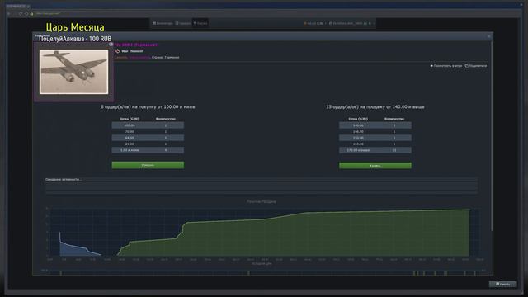528x297 pixels.
Task: Click the grey button below the dialog
Action: tap(502, 284)
